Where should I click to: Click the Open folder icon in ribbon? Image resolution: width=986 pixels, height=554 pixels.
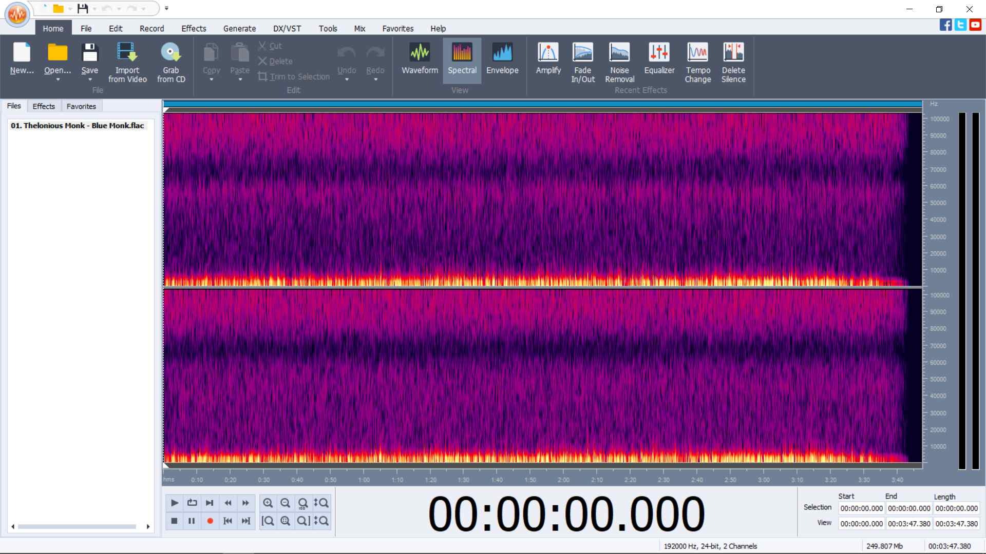[58, 53]
